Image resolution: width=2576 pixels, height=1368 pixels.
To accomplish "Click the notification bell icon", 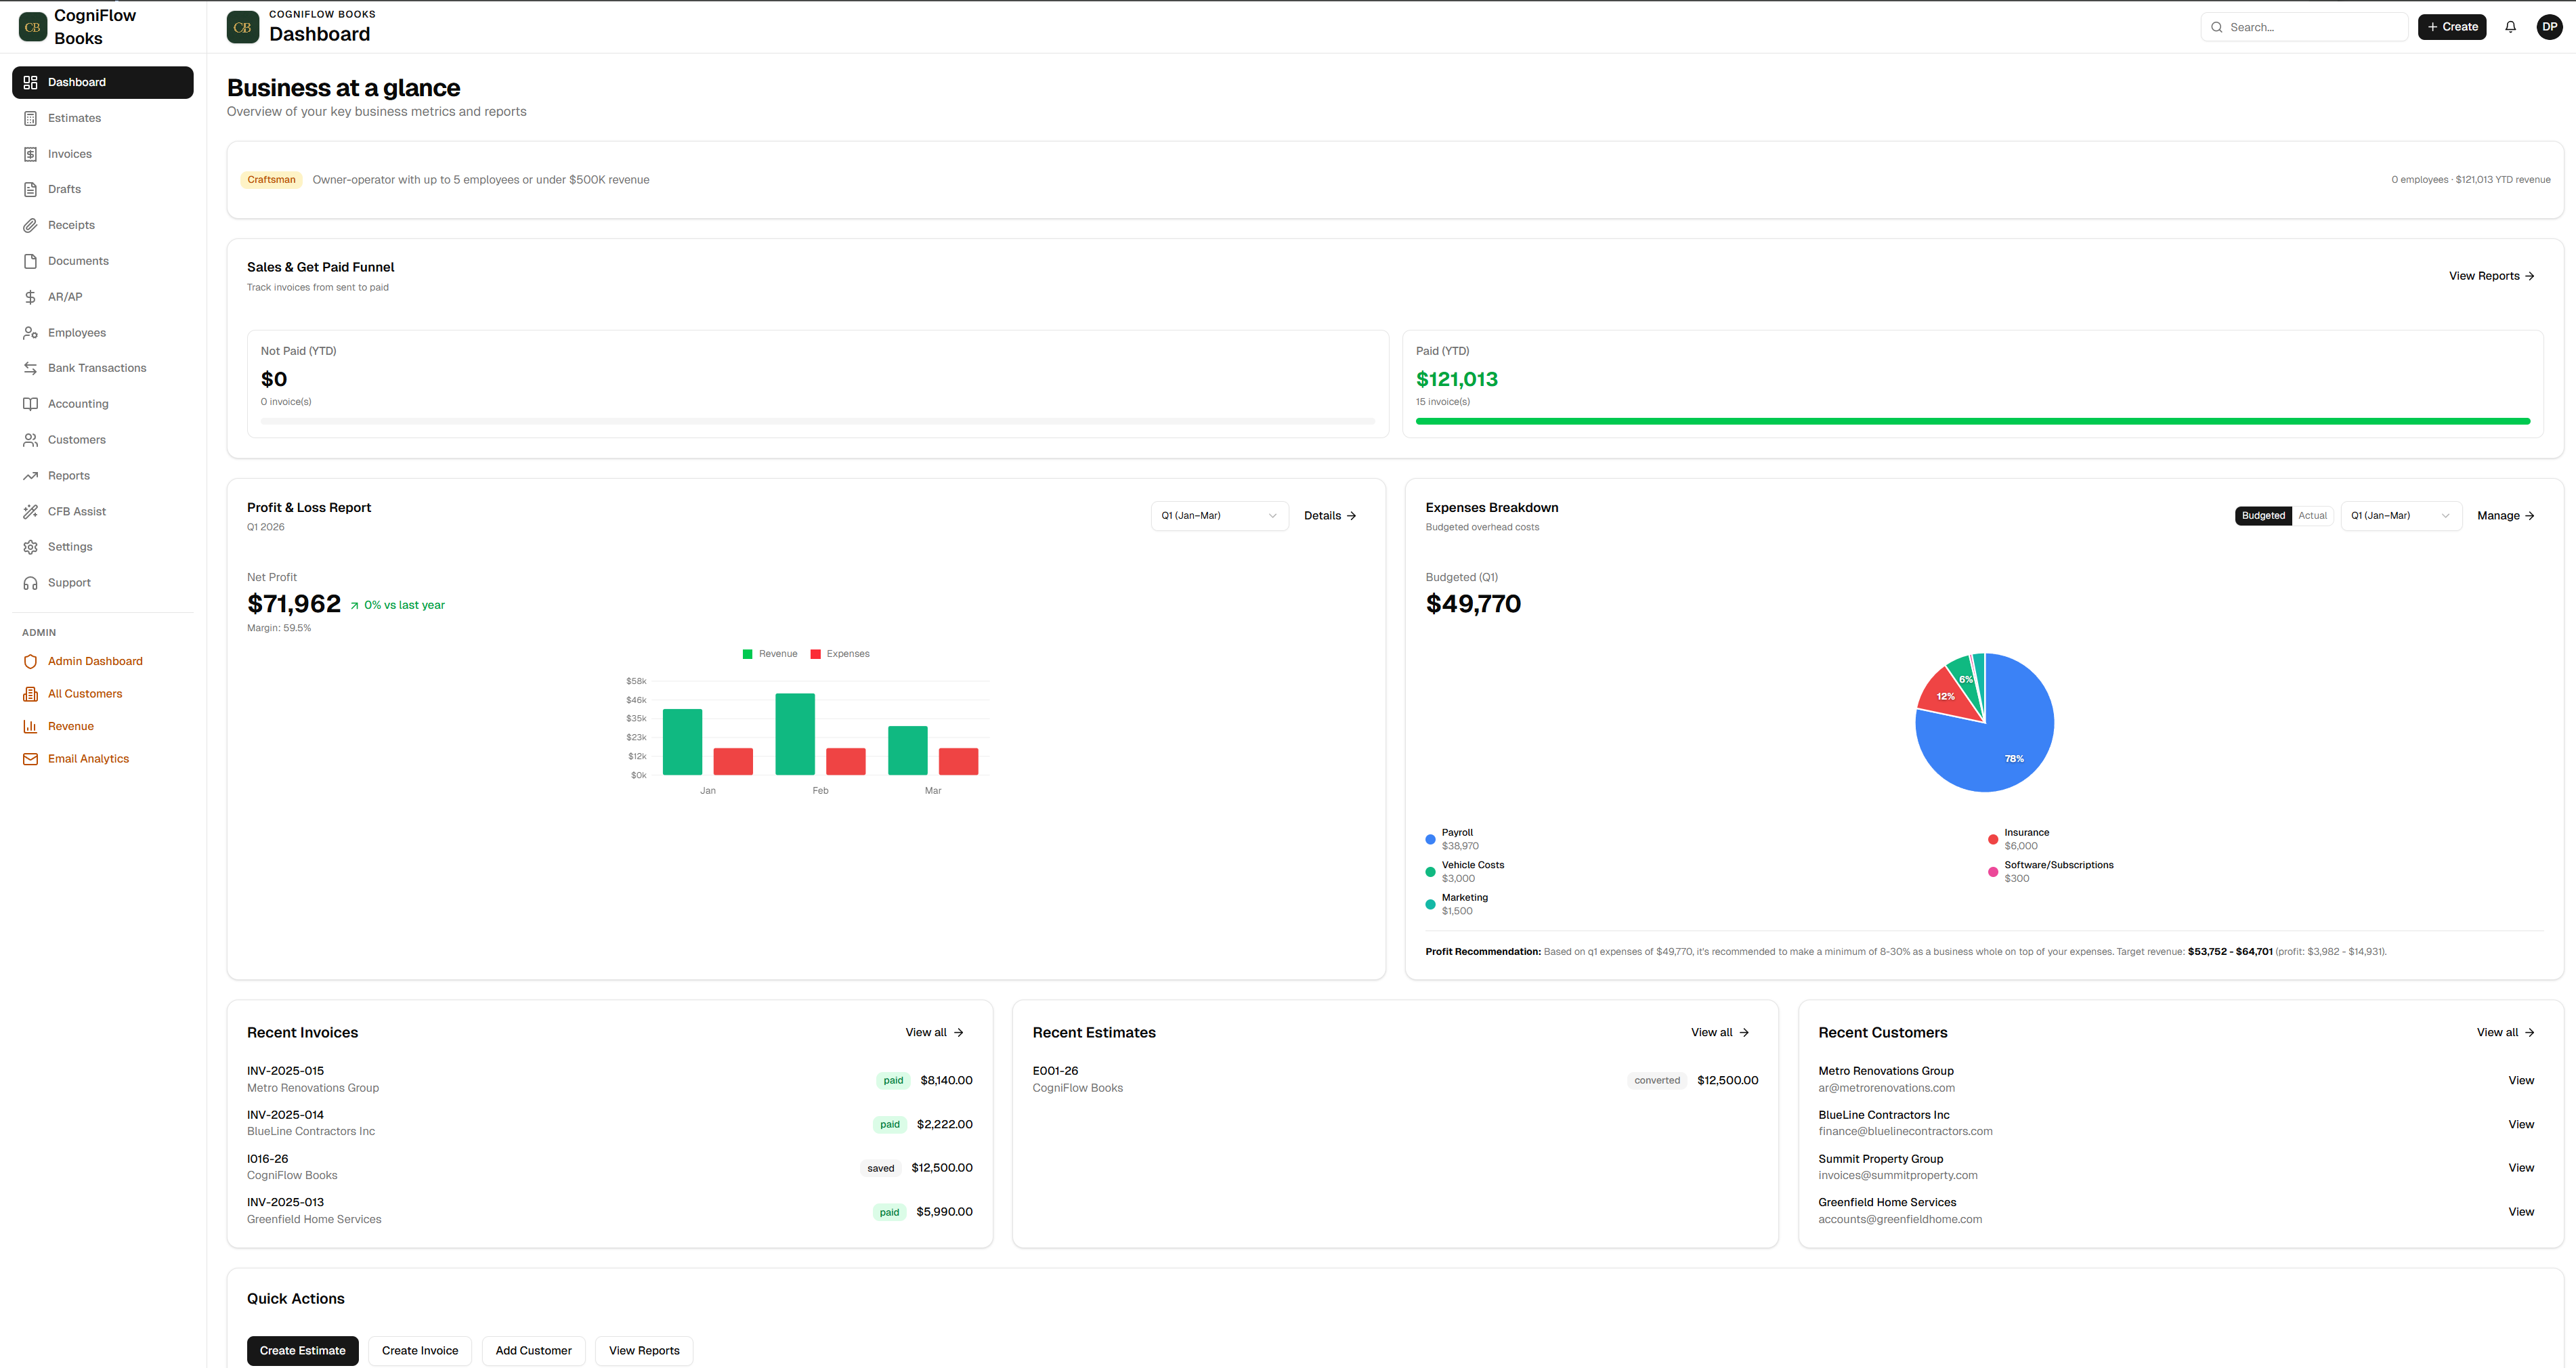I will [x=2510, y=26].
